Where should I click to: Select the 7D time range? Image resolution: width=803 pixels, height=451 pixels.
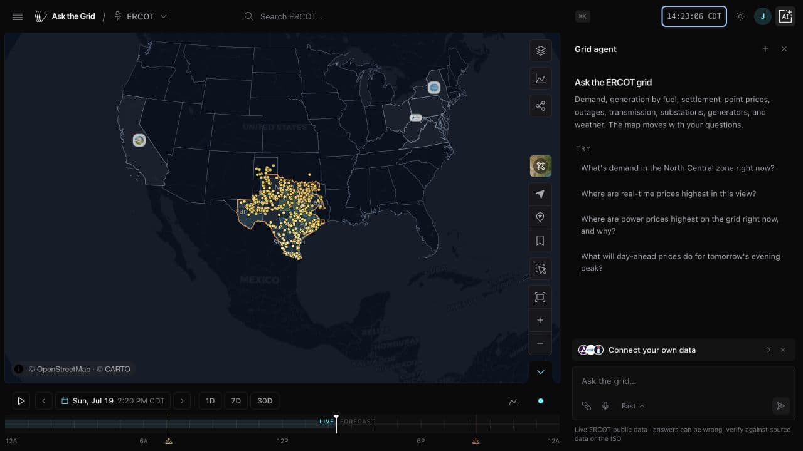coord(236,401)
